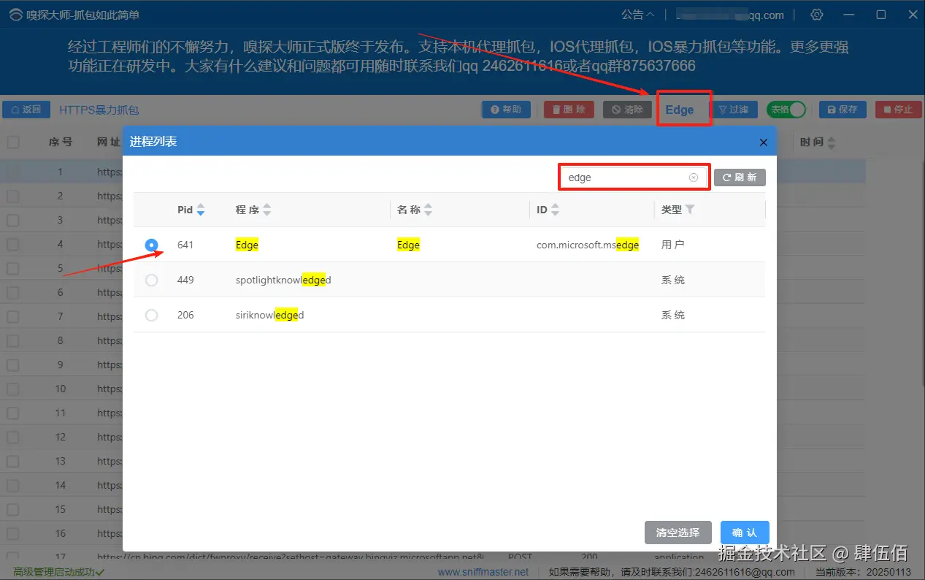Screen dimensions: 925x580
Task: Clear the search field with the x icon
Action: (694, 178)
